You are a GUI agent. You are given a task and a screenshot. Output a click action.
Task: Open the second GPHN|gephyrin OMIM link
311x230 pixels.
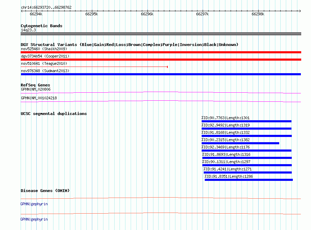(34, 219)
